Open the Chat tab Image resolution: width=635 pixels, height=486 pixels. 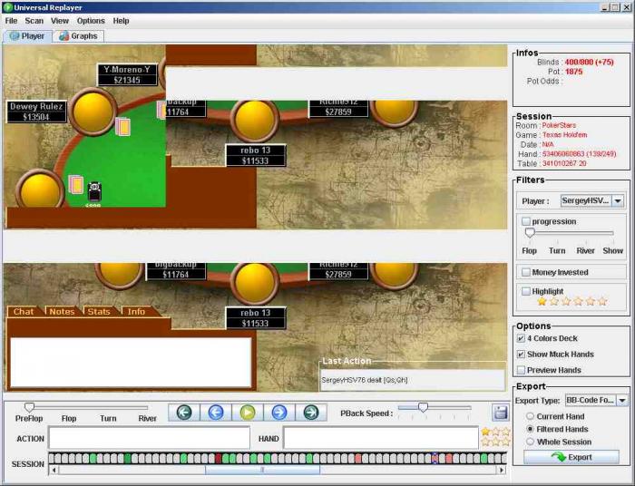click(24, 311)
